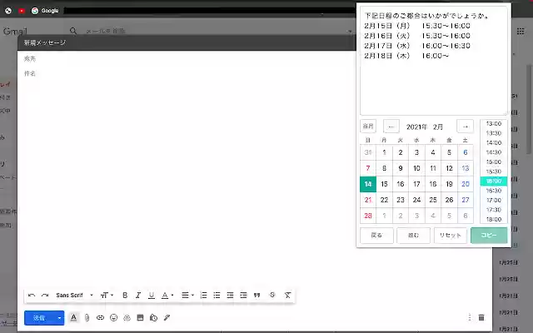This screenshot has height=333, width=533.
Task: Click the Reset button in popup
Action: coord(450,235)
